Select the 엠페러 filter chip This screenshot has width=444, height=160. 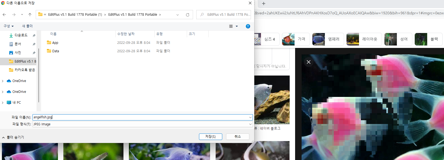328,39
